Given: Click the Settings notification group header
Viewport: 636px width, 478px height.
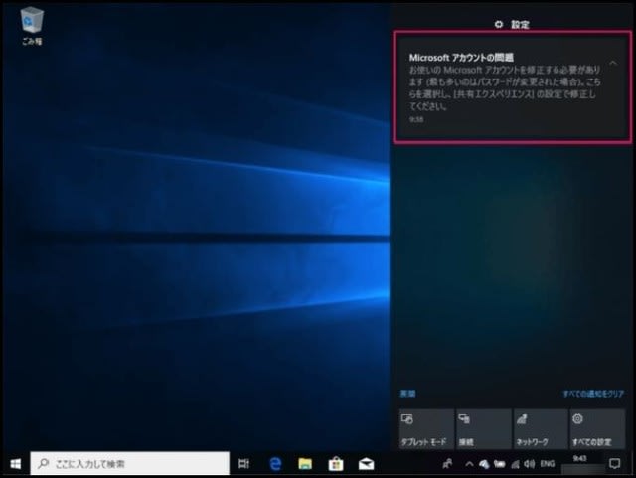Looking at the screenshot, I should [512, 24].
